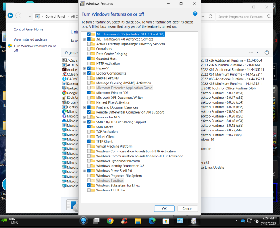
Task: Select Windows Projected File System text
Action: pos(119,176)
